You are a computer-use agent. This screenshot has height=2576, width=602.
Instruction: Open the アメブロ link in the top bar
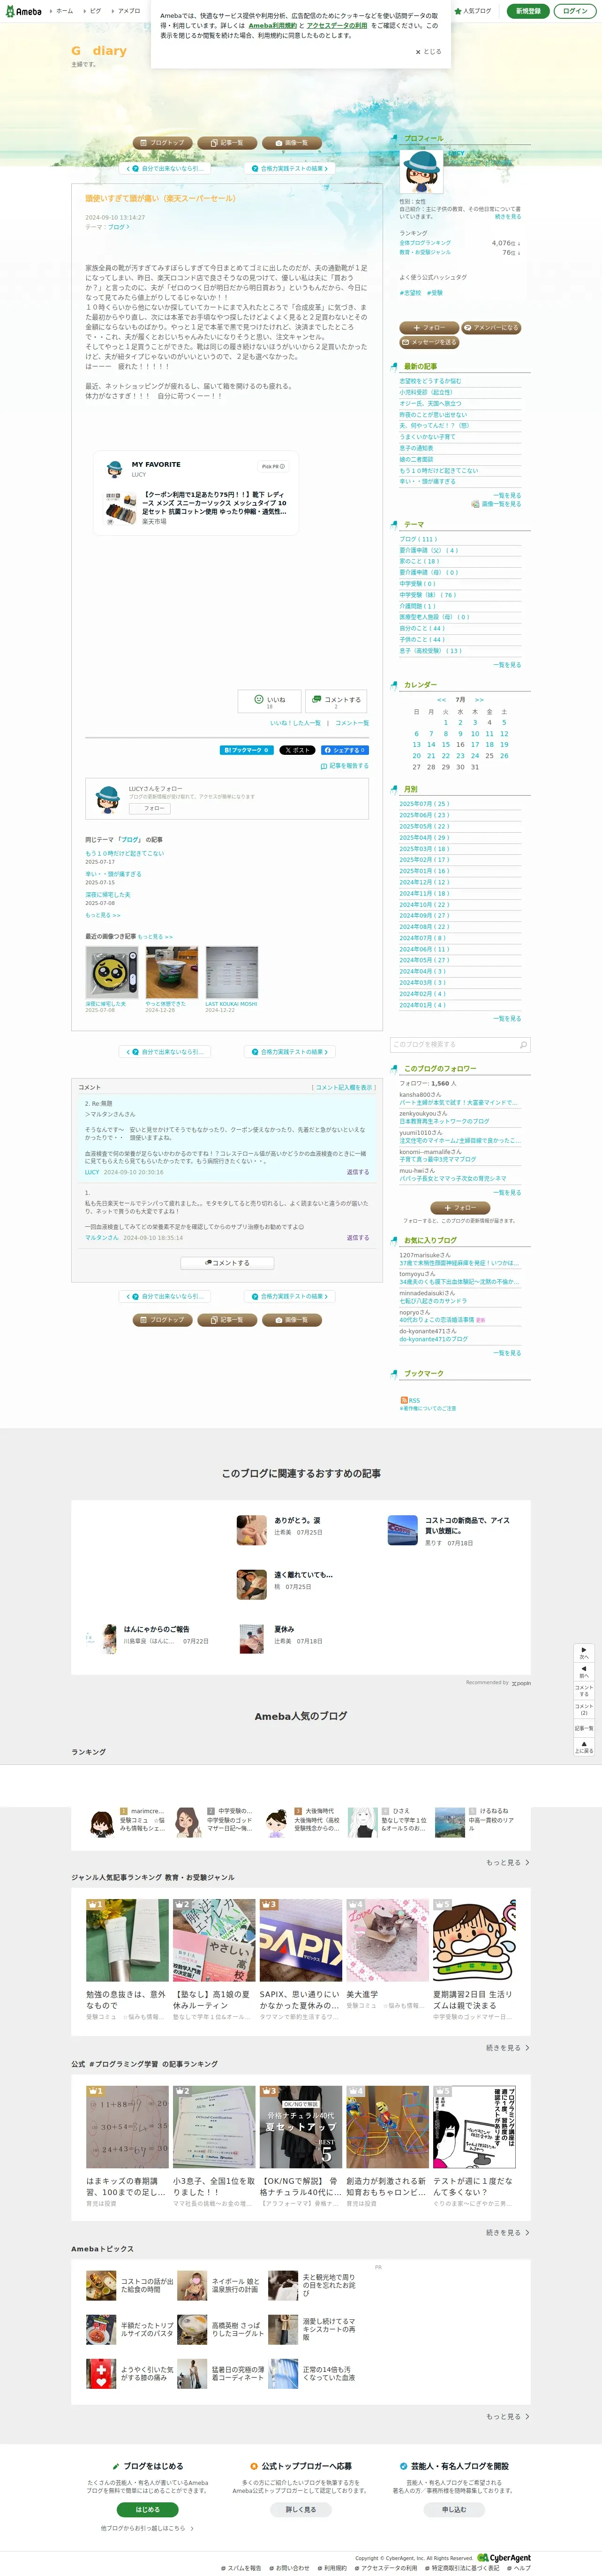(127, 11)
